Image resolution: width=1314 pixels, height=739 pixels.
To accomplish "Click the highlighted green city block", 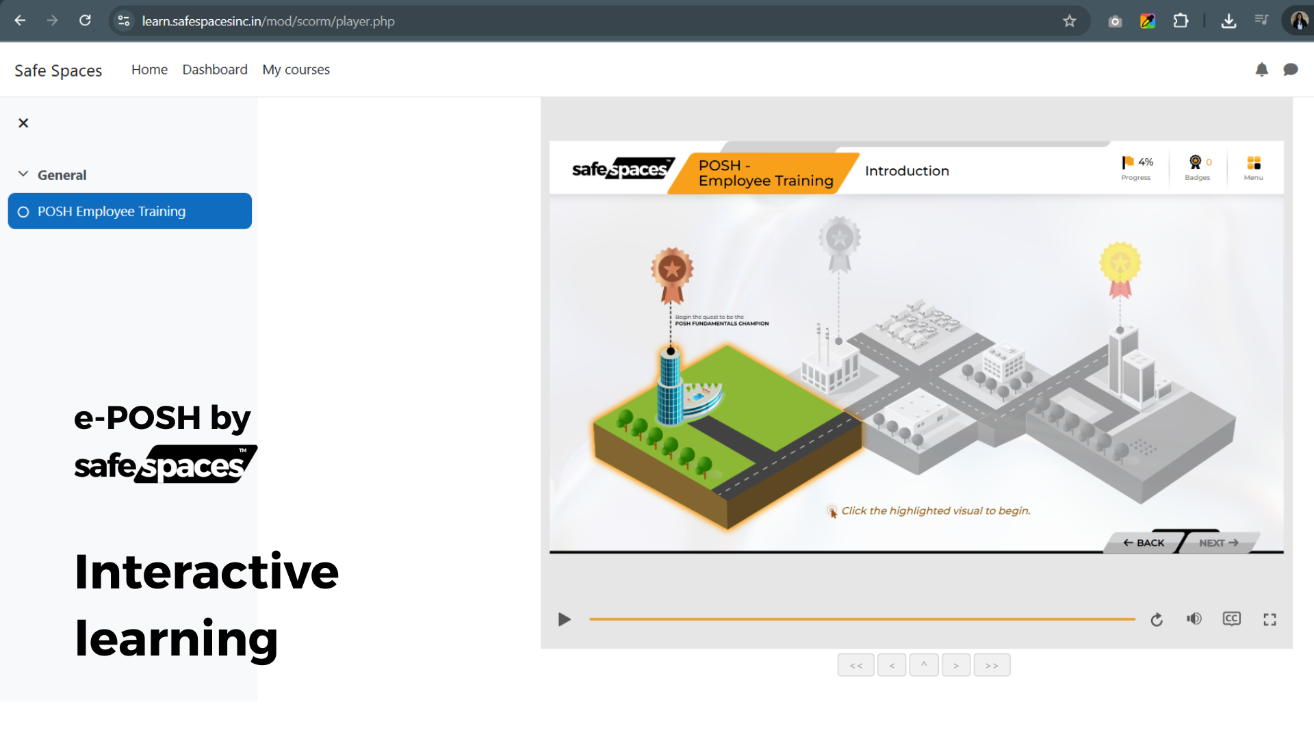I will 727,437.
